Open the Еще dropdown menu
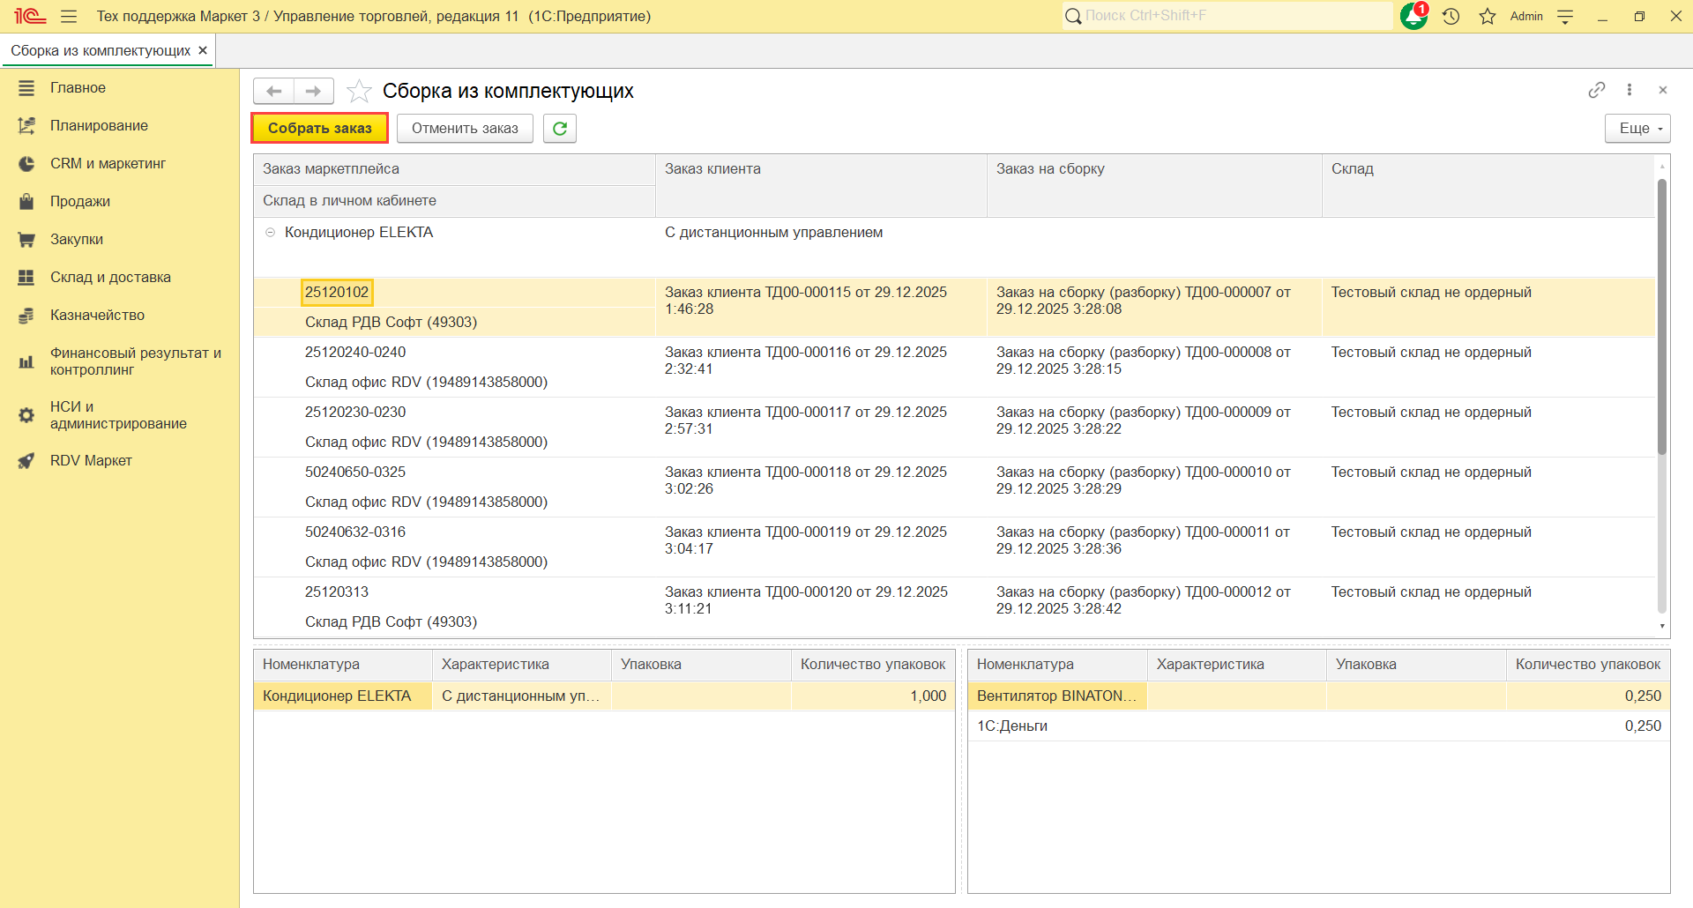1693x908 pixels. [1637, 129]
